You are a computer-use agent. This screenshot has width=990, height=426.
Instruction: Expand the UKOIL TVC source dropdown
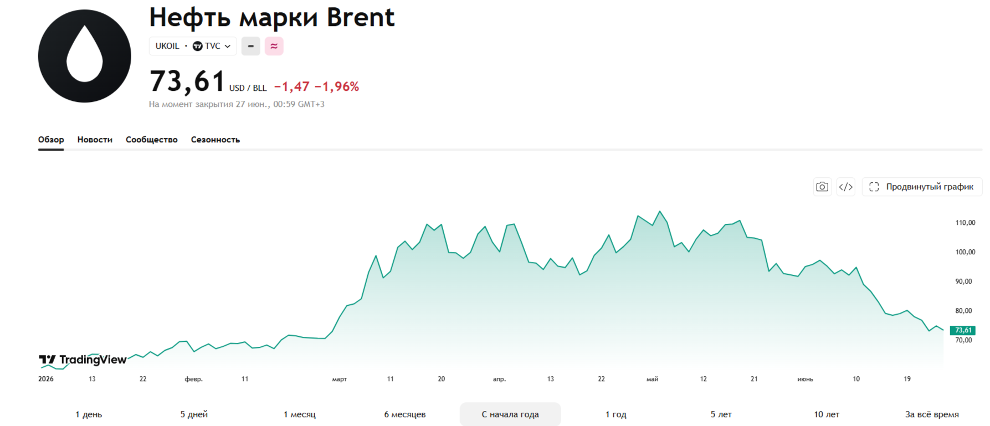tap(193, 46)
